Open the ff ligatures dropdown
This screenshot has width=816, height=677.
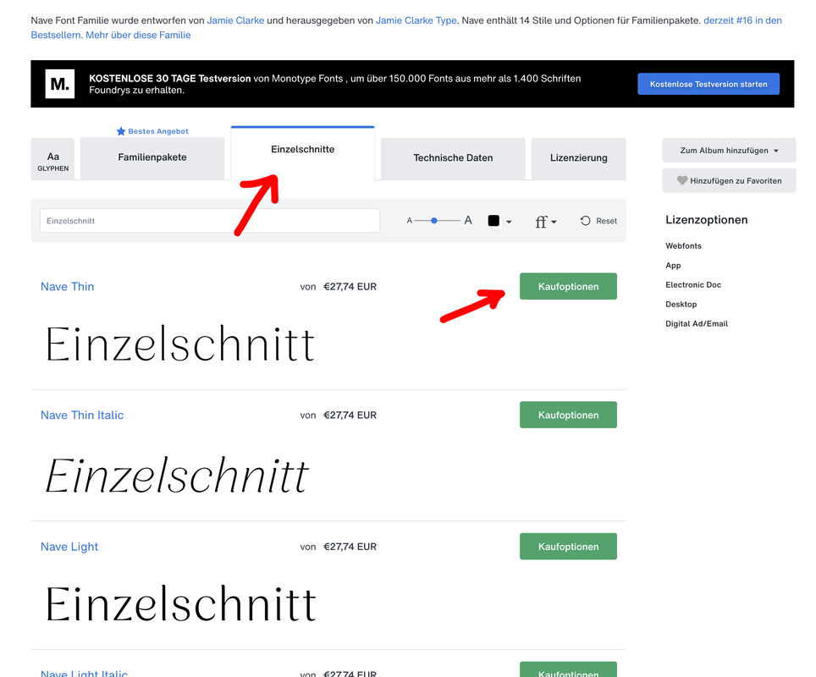tap(546, 221)
